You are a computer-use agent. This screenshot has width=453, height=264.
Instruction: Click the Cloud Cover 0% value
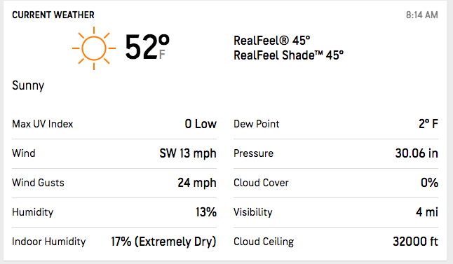point(429,183)
